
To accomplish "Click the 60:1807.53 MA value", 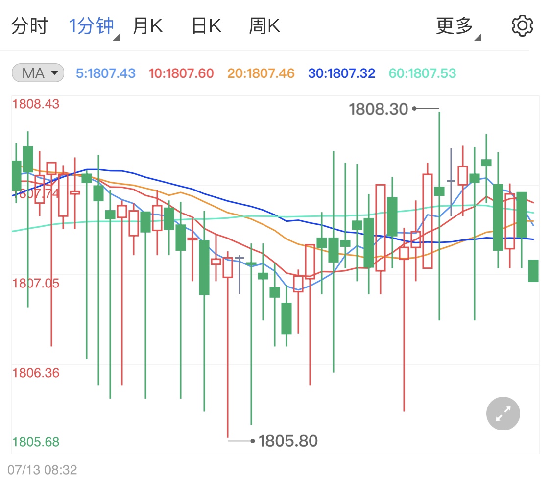I will (x=422, y=73).
